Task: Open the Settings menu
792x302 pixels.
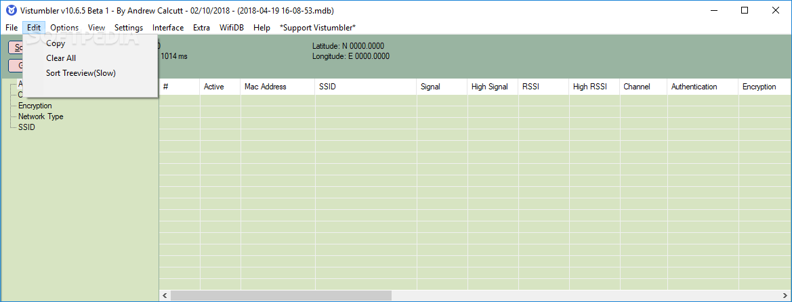Action: pos(129,28)
